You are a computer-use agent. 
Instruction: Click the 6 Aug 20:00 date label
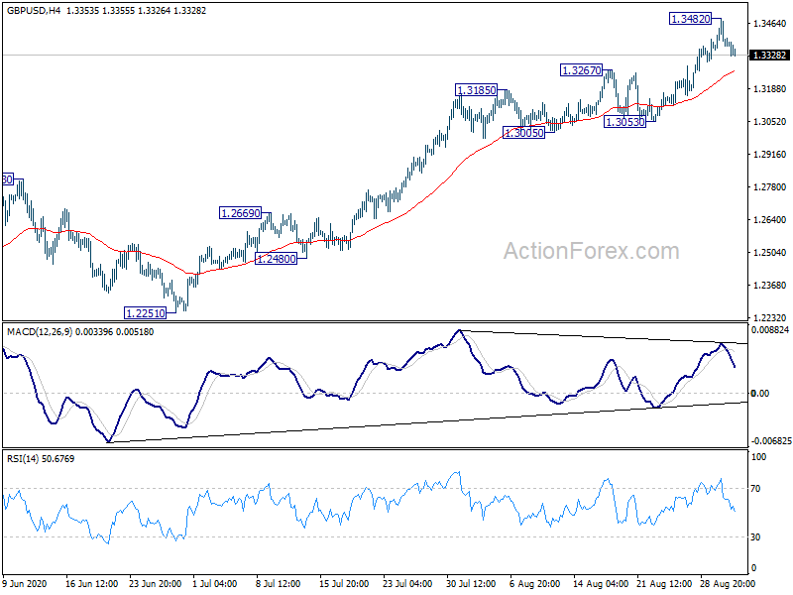[535, 583]
